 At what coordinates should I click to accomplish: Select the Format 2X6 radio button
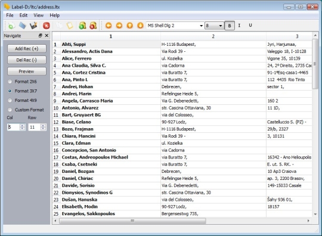[10, 82]
